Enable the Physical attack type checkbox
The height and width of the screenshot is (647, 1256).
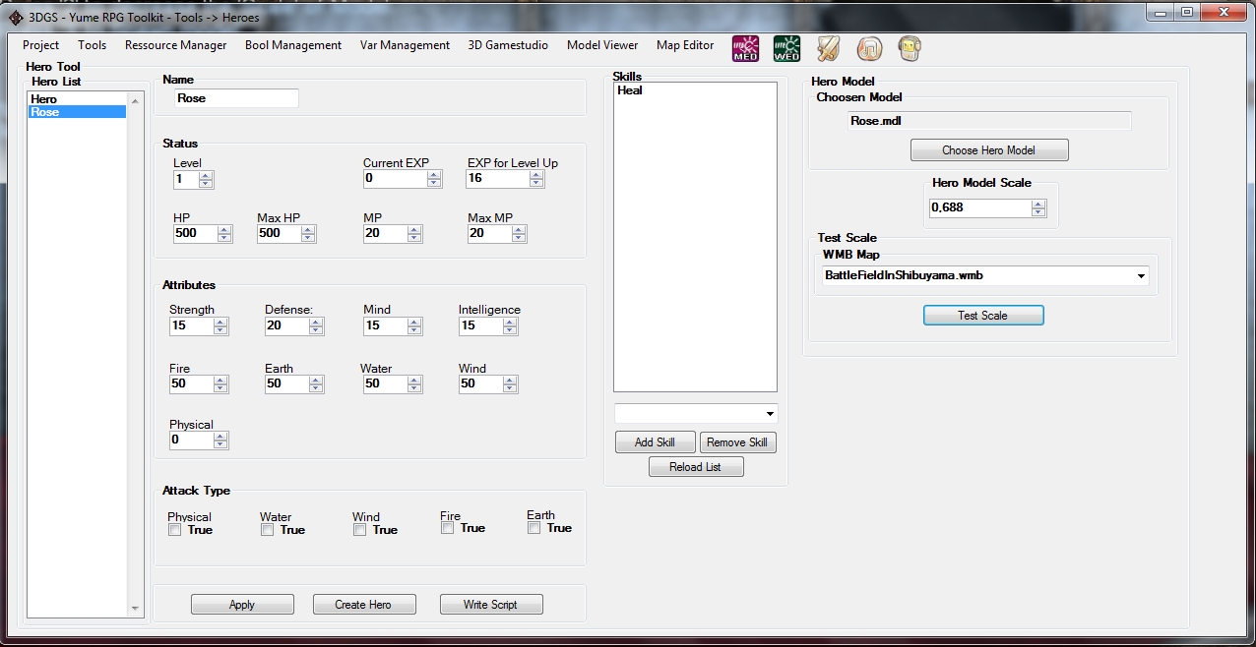click(174, 530)
